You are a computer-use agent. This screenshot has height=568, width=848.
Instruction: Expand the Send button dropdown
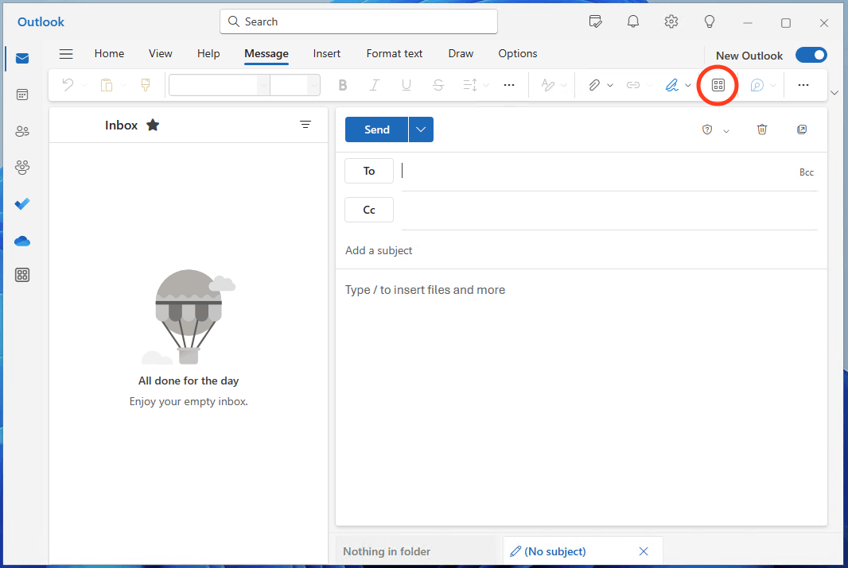420,129
